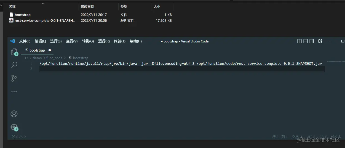Image resolution: width=345 pixels, height=148 pixels.
Task: Toggle bottom panel layout icon
Action: (x=306, y=41)
